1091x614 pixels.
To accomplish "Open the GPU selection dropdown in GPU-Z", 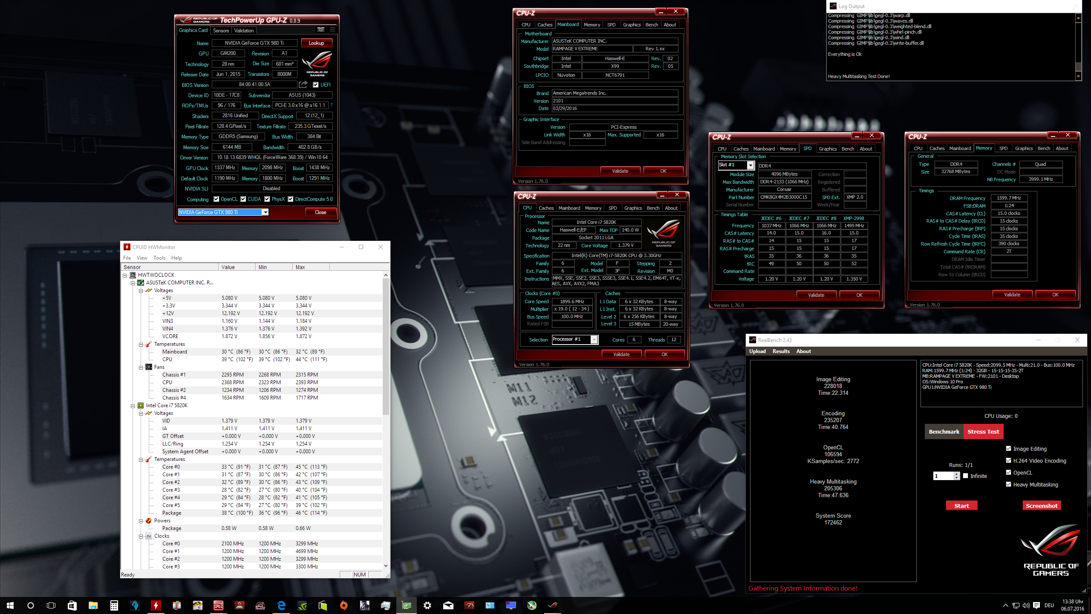I will 266,212.
